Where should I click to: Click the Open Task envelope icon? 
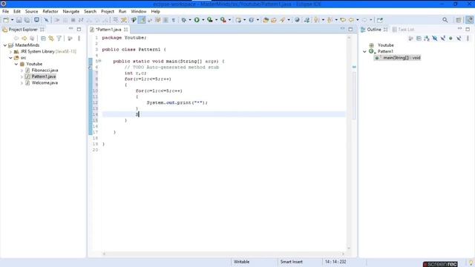pyautogui.click(x=274, y=20)
